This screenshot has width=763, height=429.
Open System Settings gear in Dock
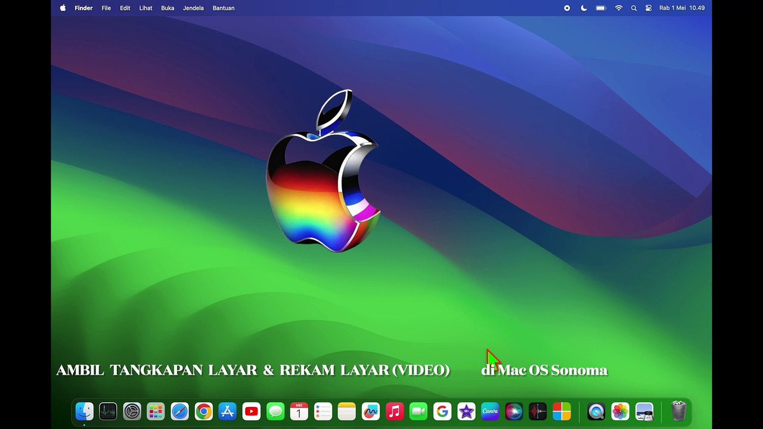point(132,411)
